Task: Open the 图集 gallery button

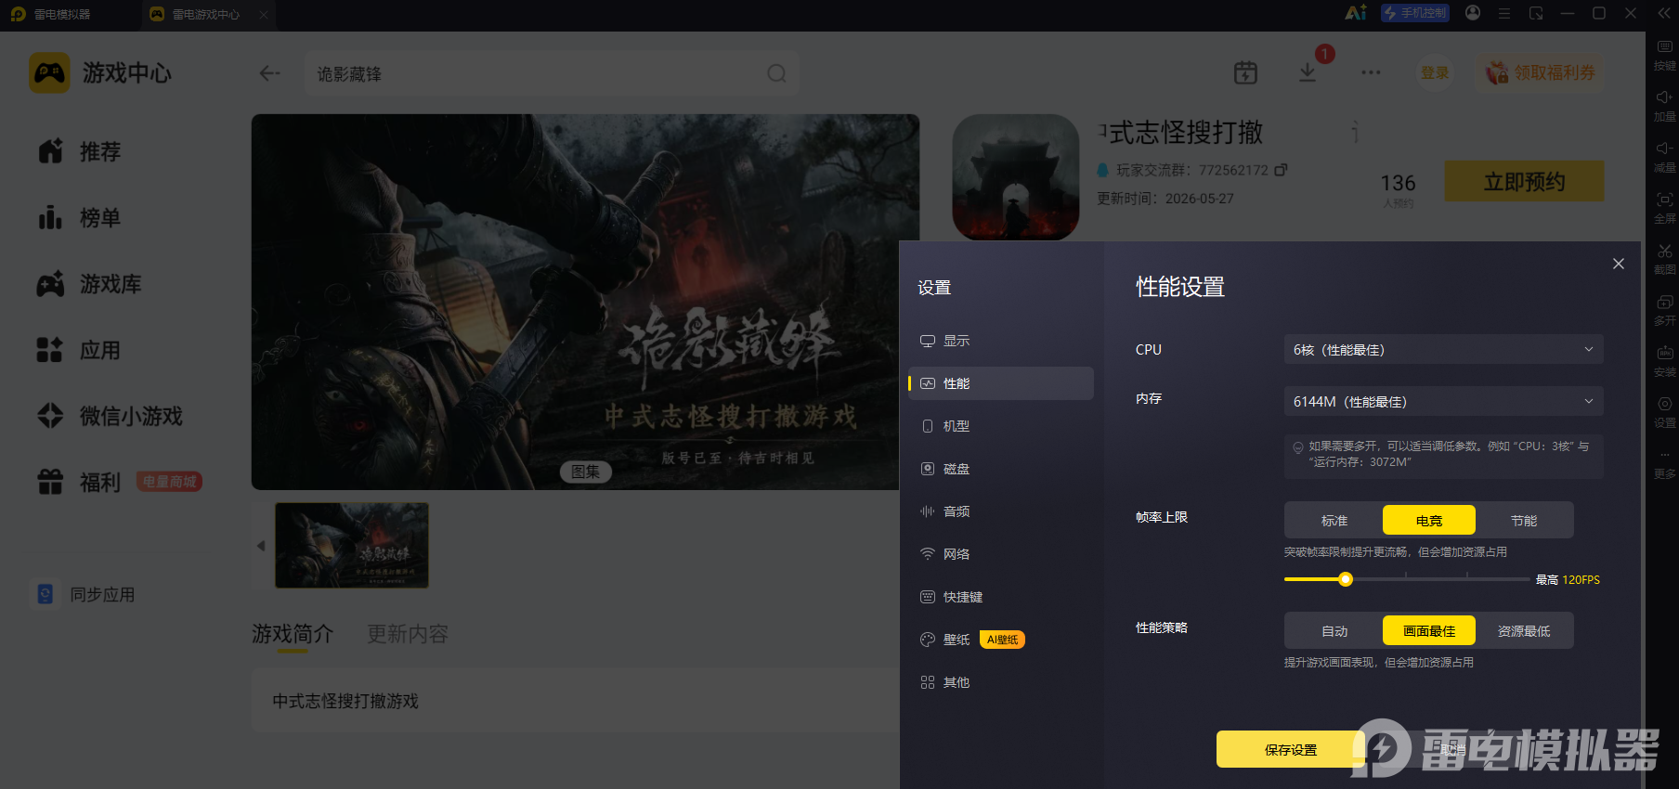Action: pyautogui.click(x=585, y=472)
